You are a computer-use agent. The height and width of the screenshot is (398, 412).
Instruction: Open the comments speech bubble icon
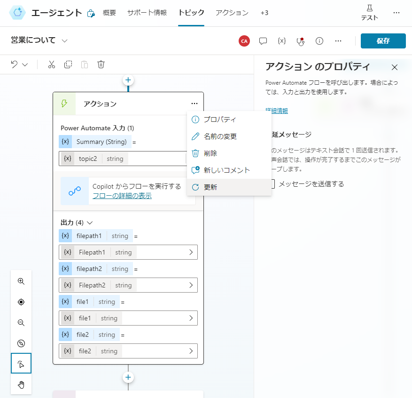click(263, 41)
